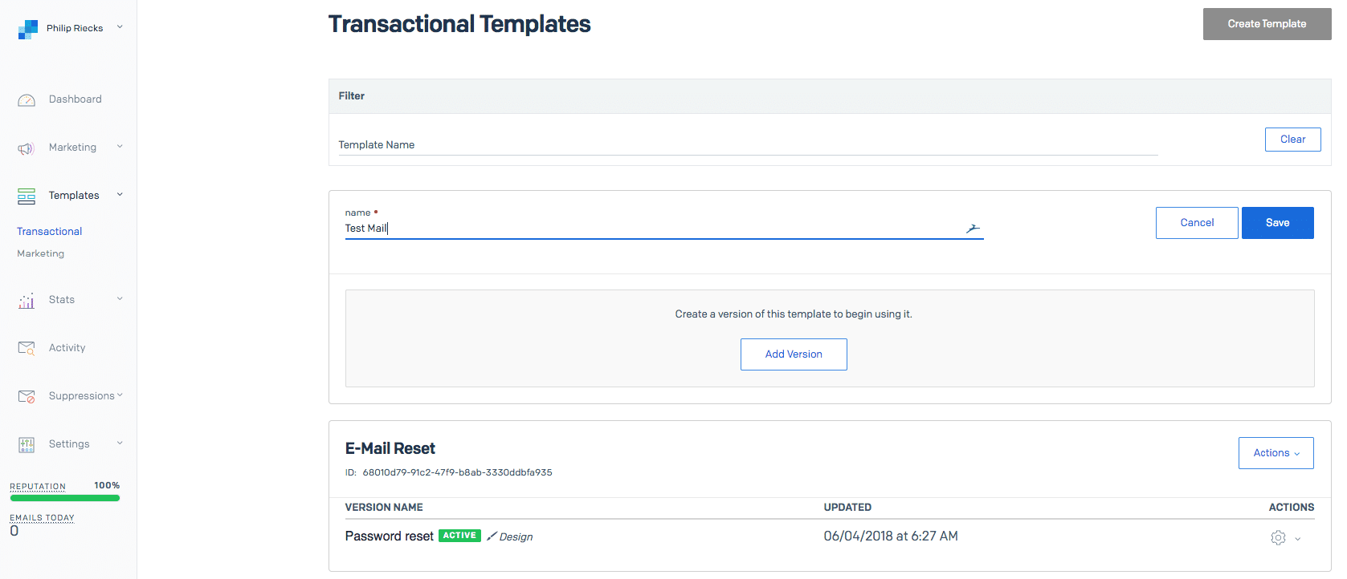Click the Dashboard gauge icon
Viewport: 1347px width, 579px height.
(27, 100)
